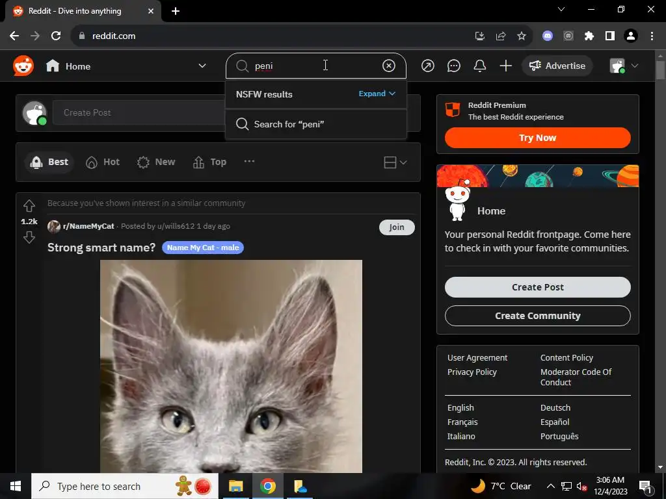The width and height of the screenshot is (666, 499).
Task: Open the card layout view dropdown
Action: point(395,162)
